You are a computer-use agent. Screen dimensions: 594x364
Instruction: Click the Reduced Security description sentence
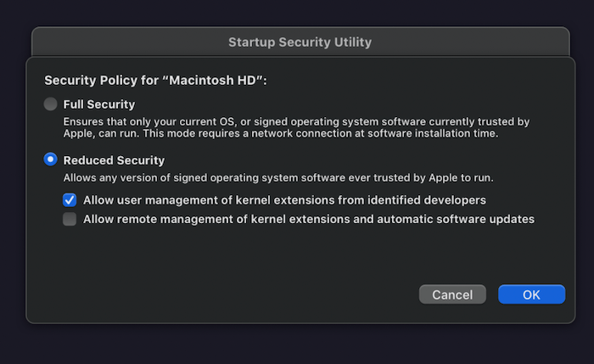point(278,178)
